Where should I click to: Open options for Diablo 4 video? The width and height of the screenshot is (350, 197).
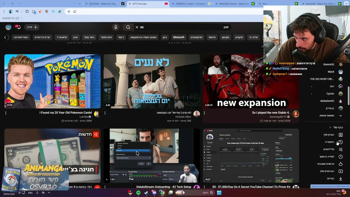204,113
